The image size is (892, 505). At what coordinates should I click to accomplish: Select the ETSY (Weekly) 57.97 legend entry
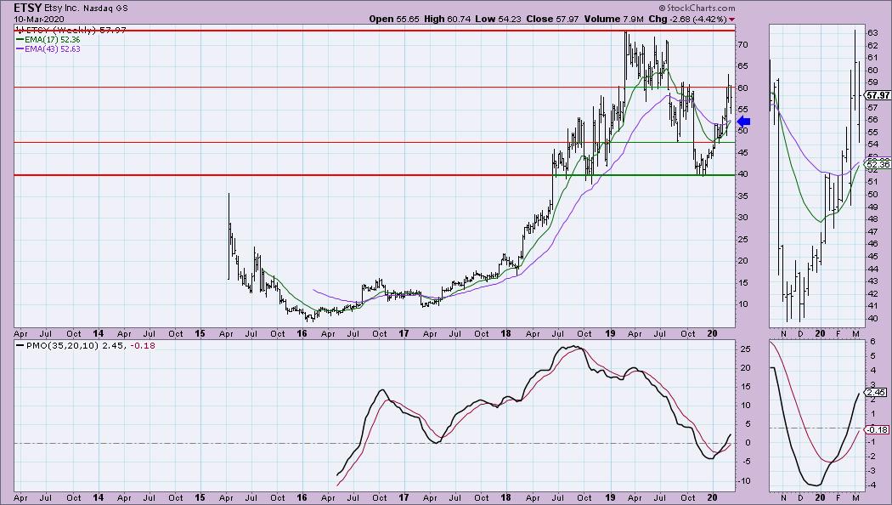(x=76, y=30)
